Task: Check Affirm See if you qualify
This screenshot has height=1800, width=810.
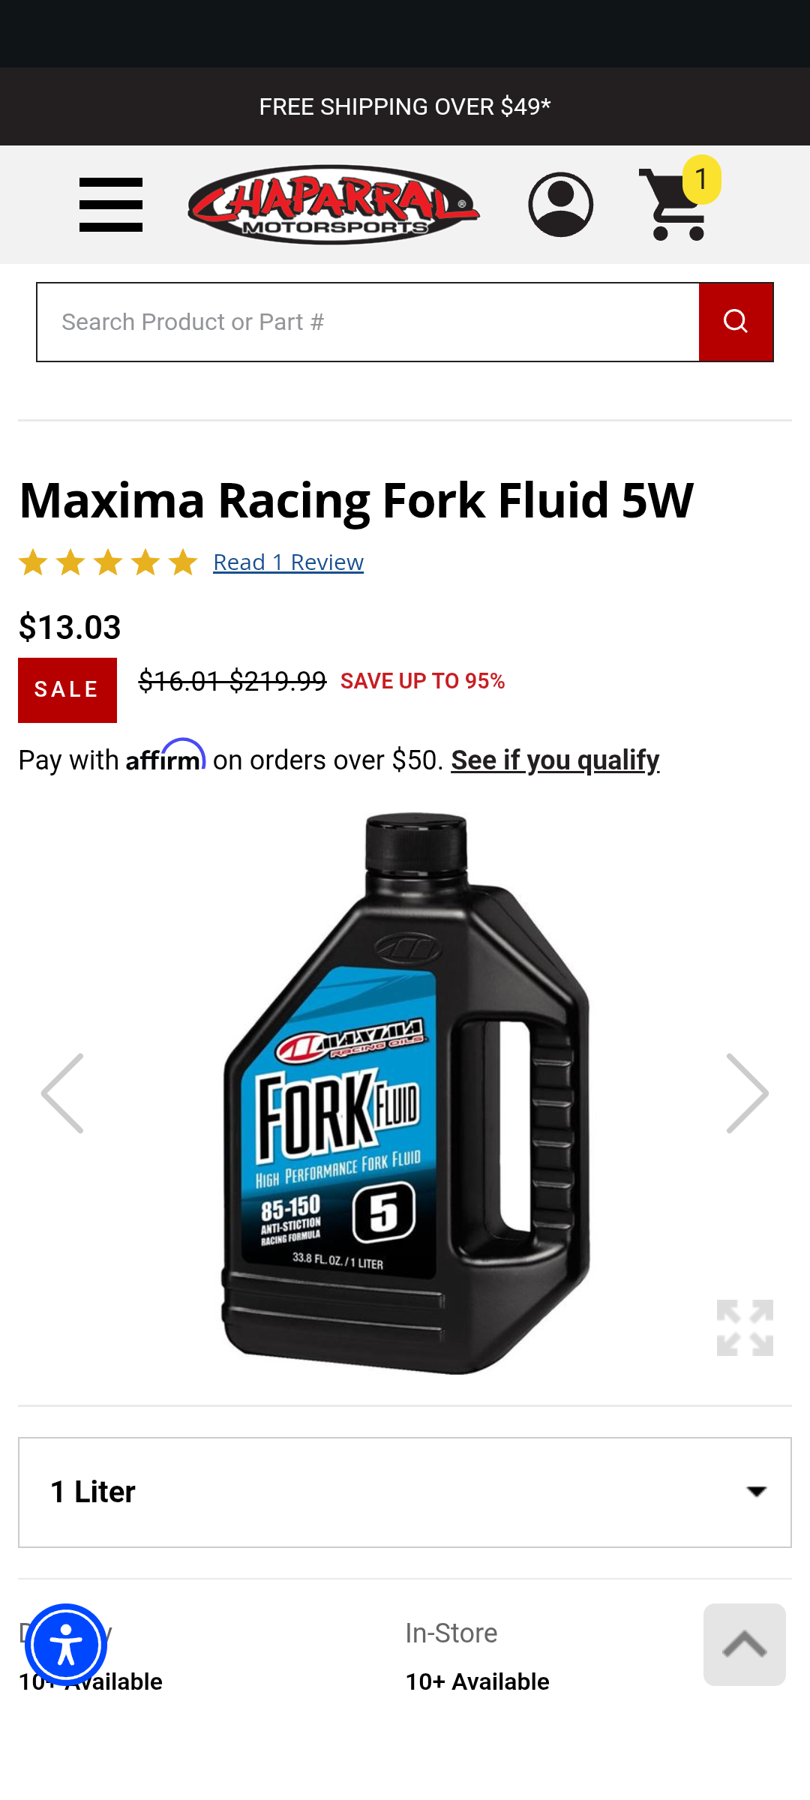Action: pyautogui.click(x=555, y=760)
